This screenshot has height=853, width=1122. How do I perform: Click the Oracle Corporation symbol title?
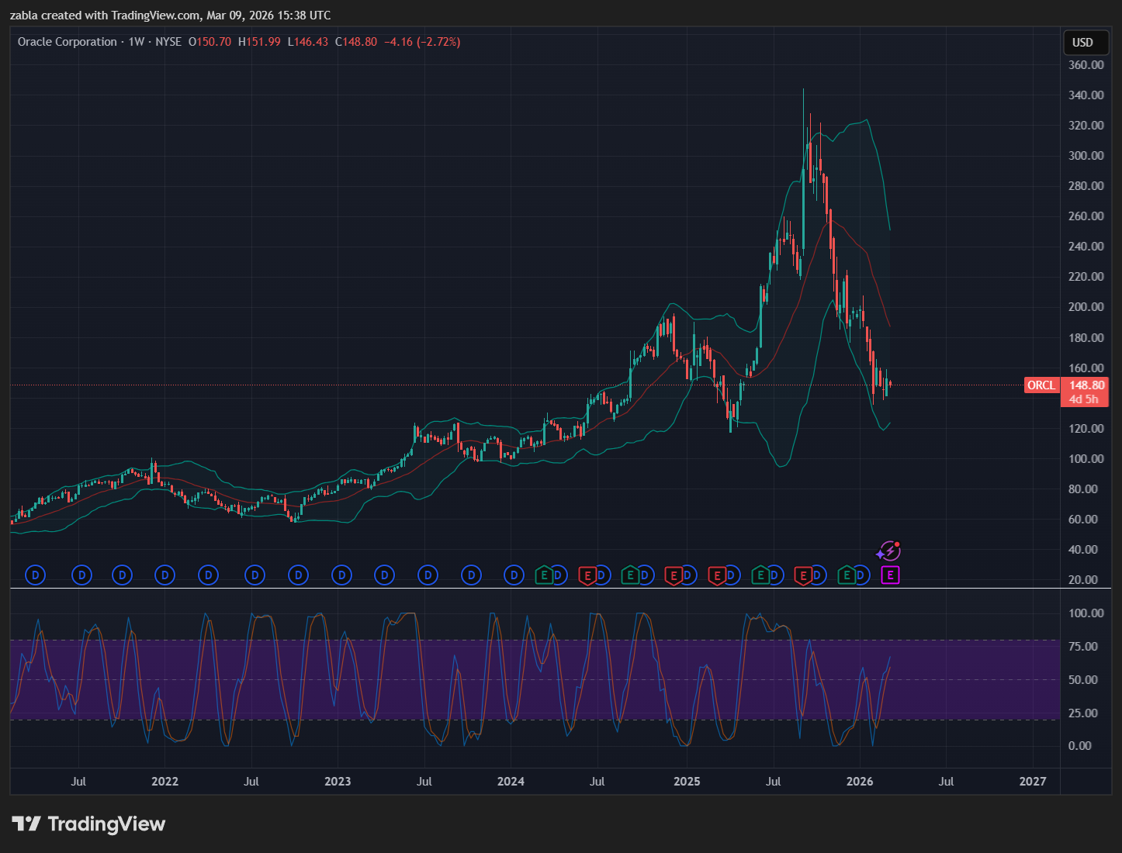tap(68, 42)
